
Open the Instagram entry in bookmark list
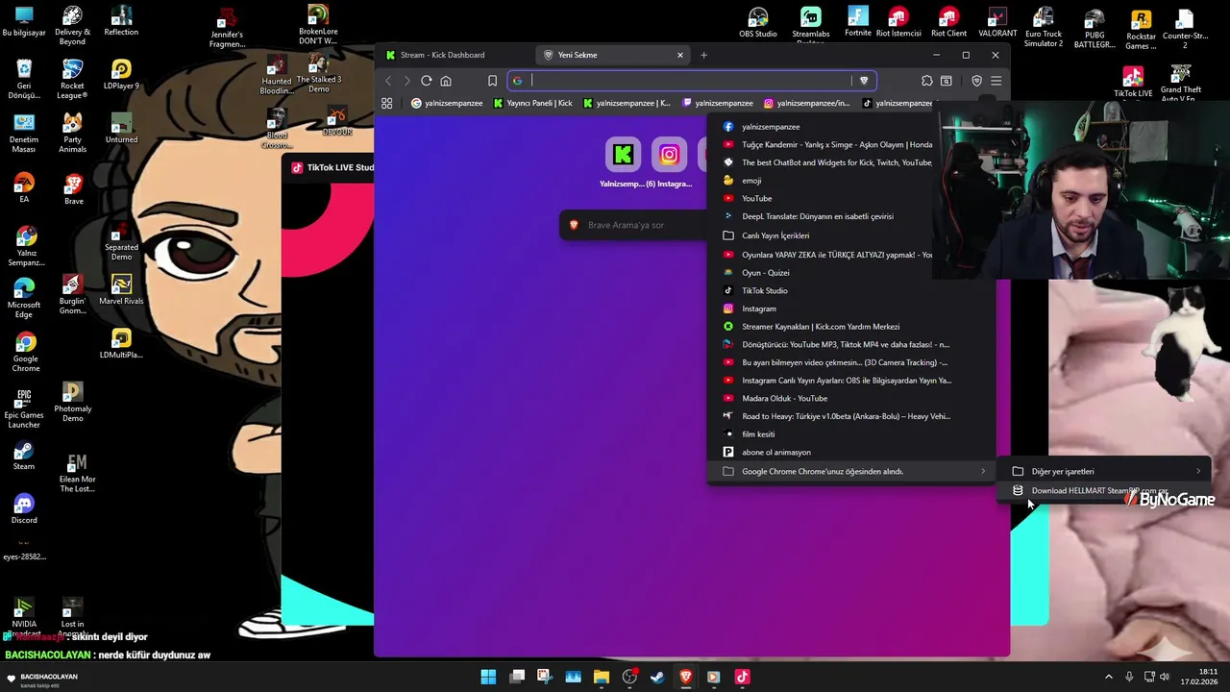(850, 309)
